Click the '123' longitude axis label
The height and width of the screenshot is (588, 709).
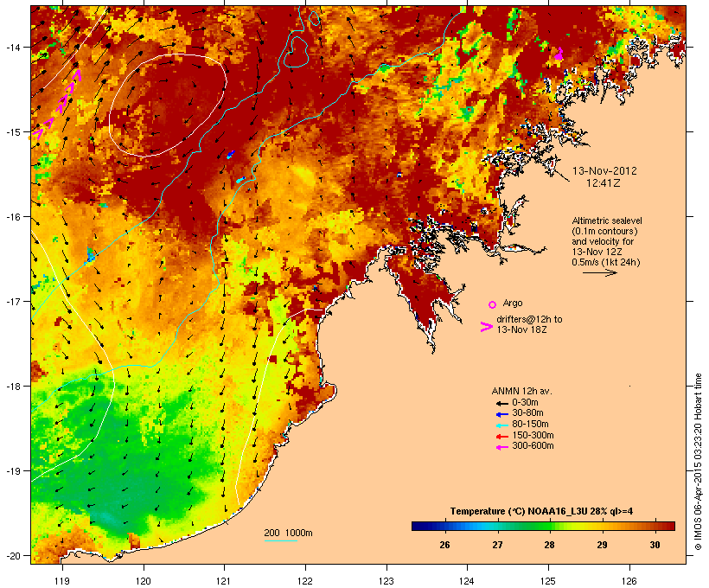pyautogui.click(x=386, y=581)
